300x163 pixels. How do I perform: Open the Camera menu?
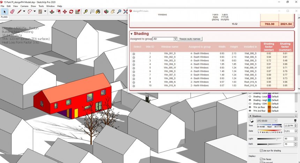pyautogui.click(x=24, y=6)
